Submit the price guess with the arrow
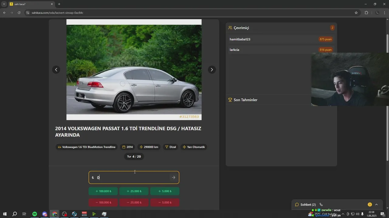 tap(174, 177)
